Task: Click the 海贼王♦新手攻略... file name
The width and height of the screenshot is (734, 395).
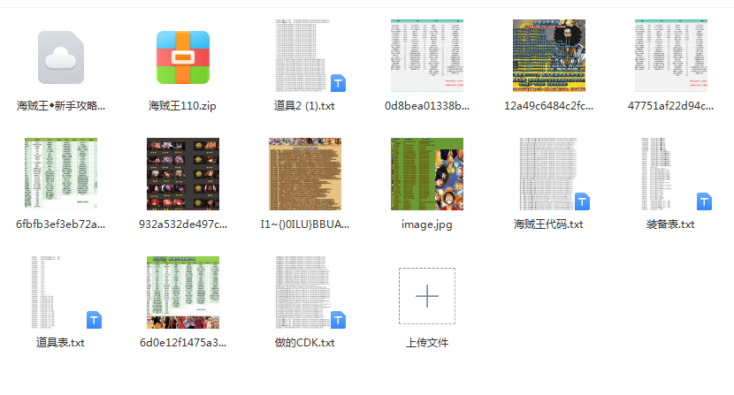Action: pyautogui.click(x=61, y=106)
